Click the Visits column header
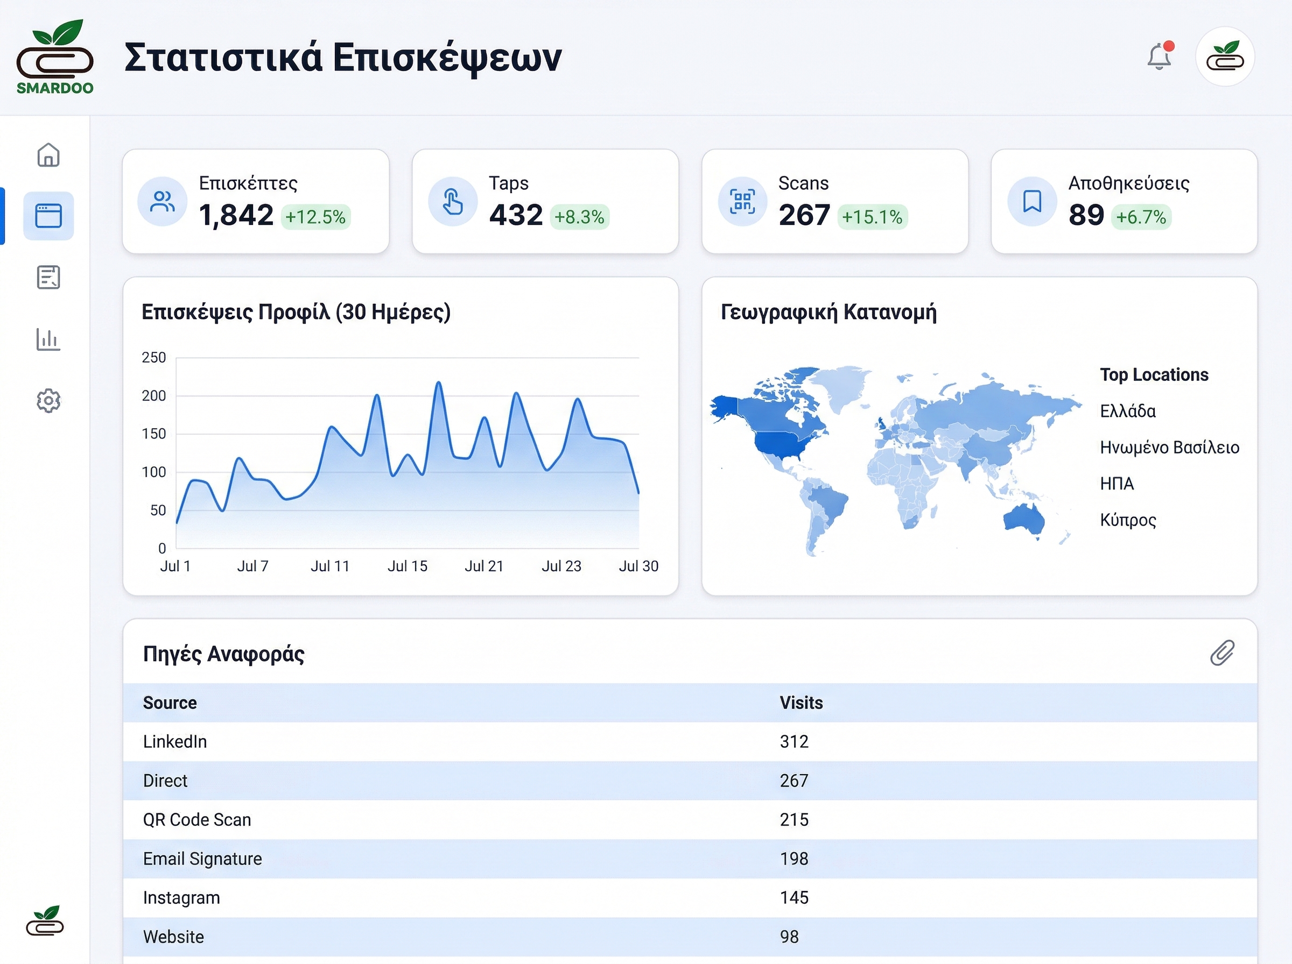Image resolution: width=1292 pixels, height=964 pixels. tap(801, 703)
